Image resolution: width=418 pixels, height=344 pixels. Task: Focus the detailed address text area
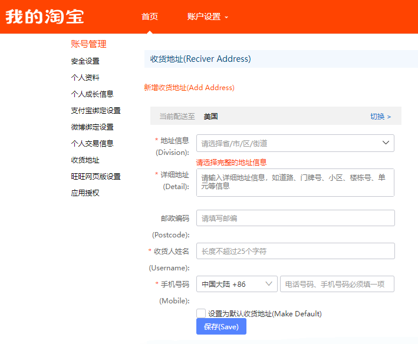click(x=295, y=183)
